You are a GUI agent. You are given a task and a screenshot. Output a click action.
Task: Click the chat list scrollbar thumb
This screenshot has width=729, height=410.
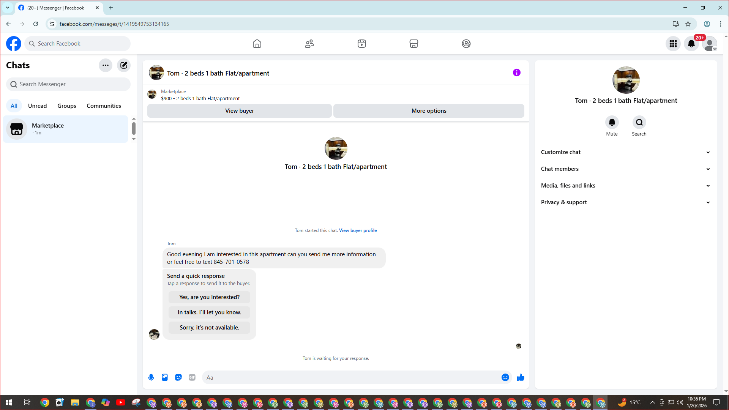tap(134, 128)
